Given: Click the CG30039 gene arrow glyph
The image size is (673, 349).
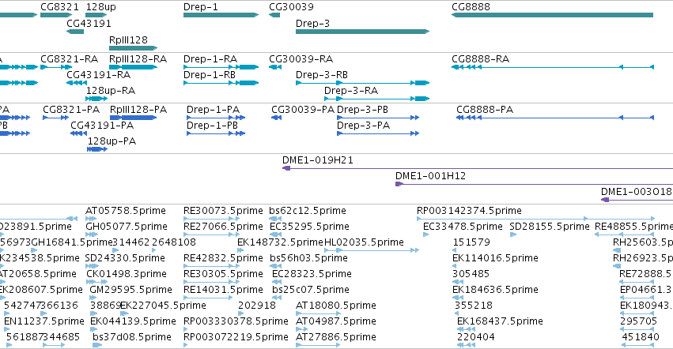Looking at the screenshot, I should tap(274, 15).
